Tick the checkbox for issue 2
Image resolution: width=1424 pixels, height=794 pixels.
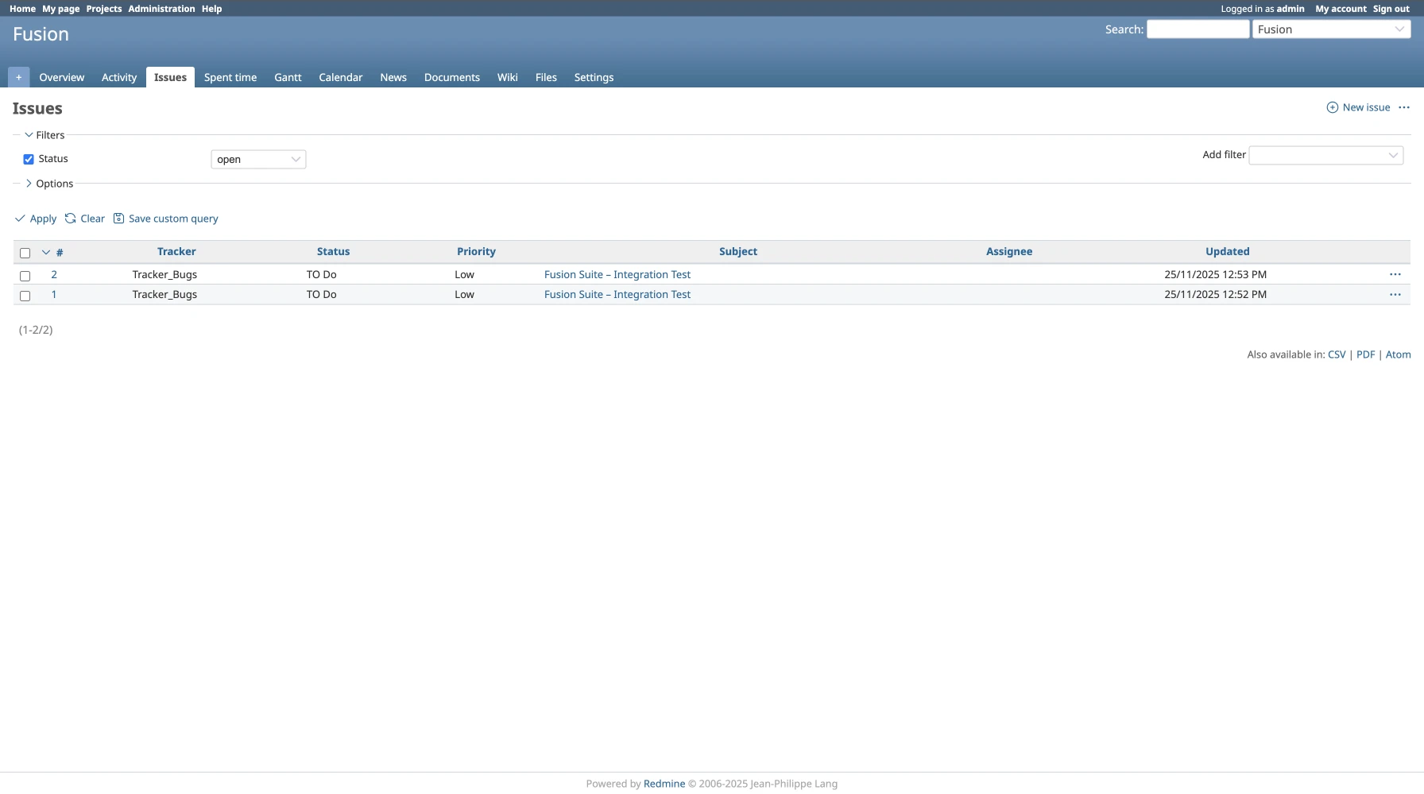(x=25, y=276)
